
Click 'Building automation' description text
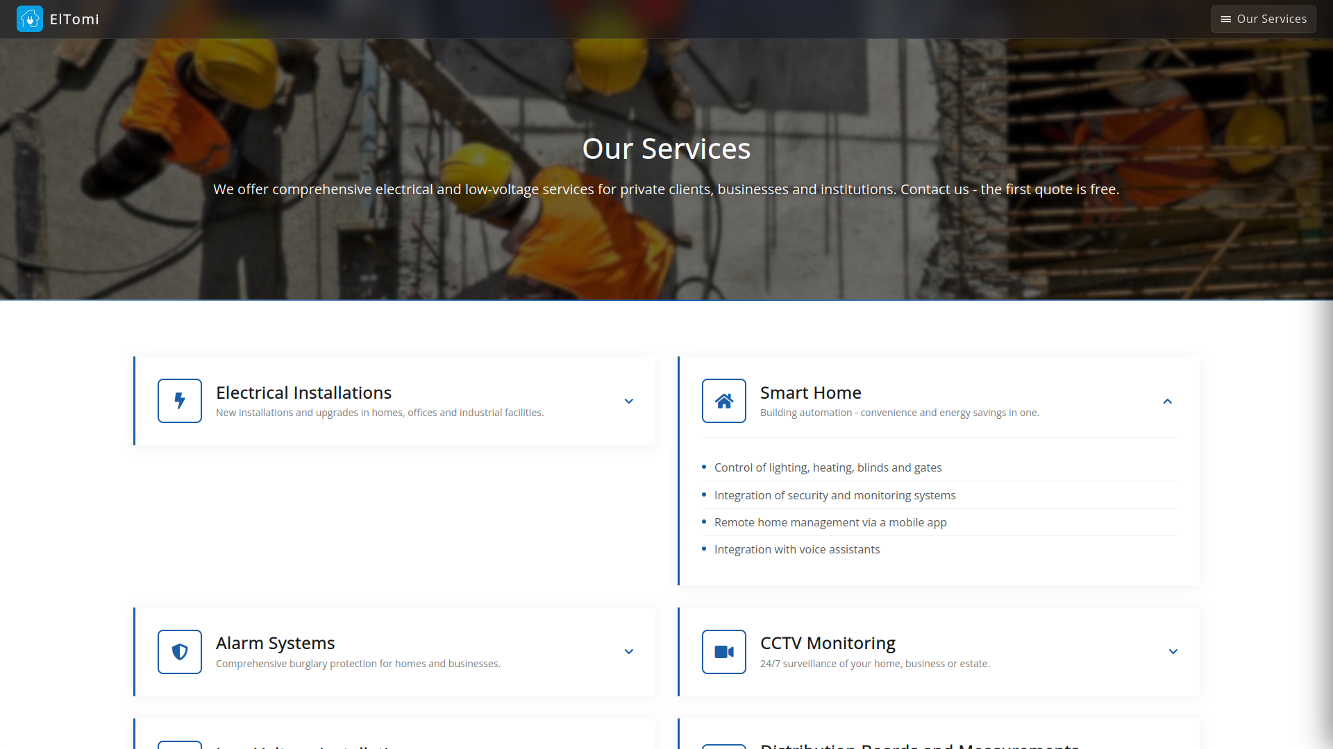(900, 413)
